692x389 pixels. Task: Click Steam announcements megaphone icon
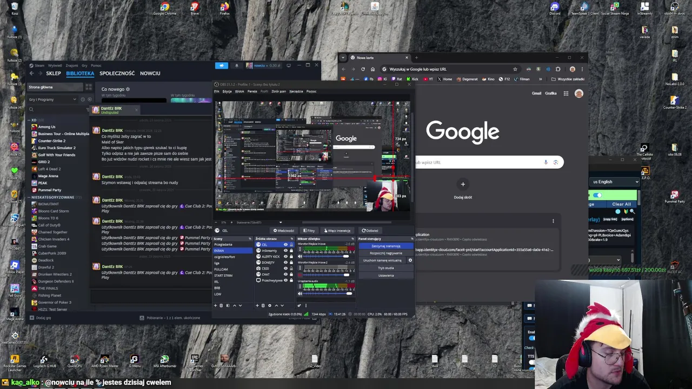coord(222,65)
